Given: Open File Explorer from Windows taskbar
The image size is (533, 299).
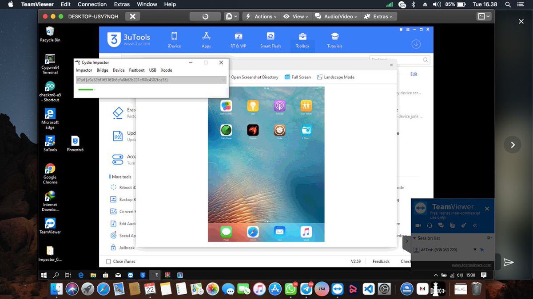Looking at the screenshot, I should 94,275.
